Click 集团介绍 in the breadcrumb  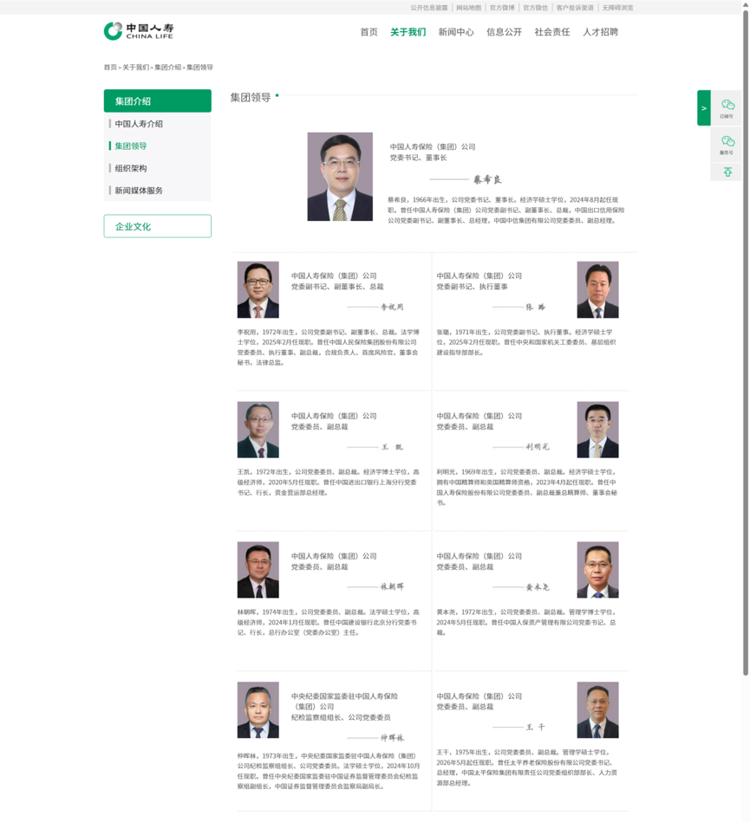tap(167, 67)
